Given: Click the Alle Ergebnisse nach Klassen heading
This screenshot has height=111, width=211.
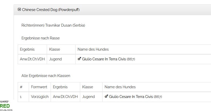Looking at the screenshot, I should (46, 76).
